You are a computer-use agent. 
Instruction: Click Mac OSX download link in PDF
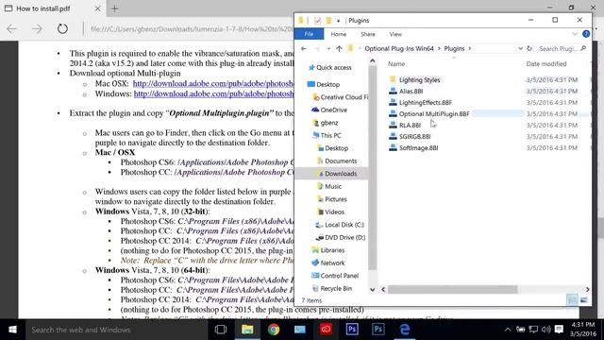click(x=213, y=84)
